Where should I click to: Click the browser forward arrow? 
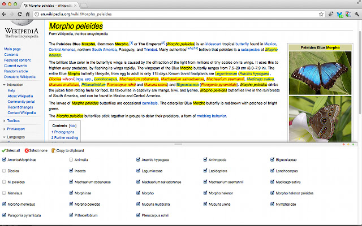(x=12, y=14)
